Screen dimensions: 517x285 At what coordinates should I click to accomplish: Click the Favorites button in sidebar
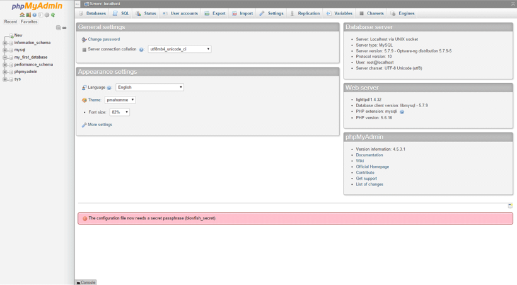(29, 22)
